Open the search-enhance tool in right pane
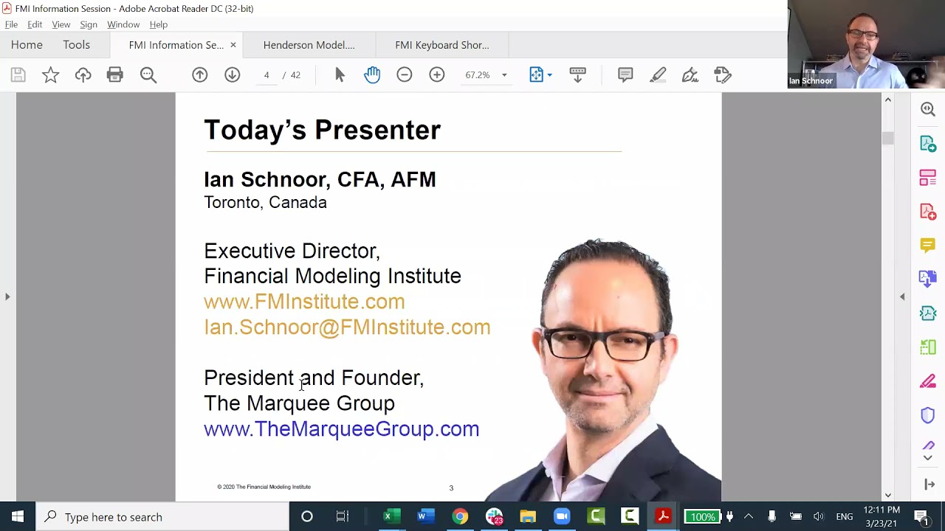This screenshot has width=945, height=531. (928, 109)
